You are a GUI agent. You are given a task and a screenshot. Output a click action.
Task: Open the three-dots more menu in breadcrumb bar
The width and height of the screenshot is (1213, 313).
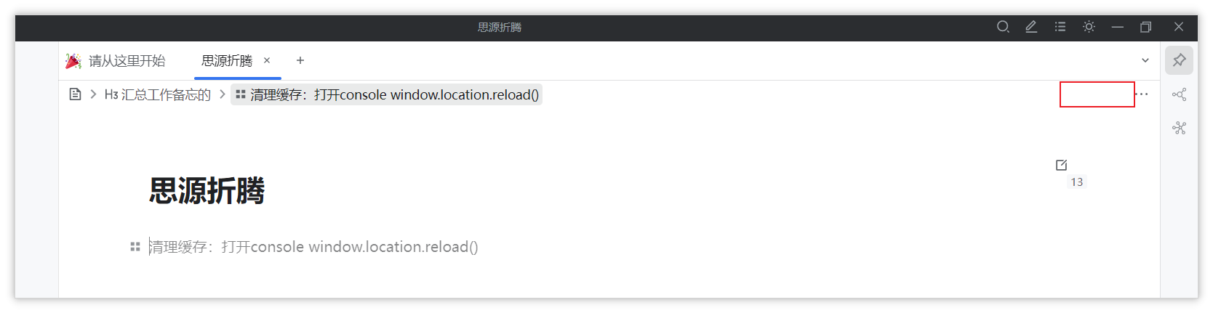[1143, 94]
